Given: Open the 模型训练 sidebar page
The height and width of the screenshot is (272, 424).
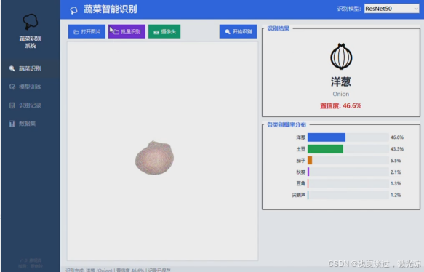Looking at the screenshot, I should [31, 87].
